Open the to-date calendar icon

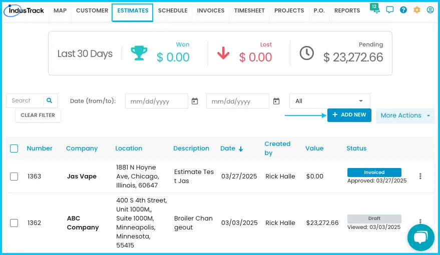[276, 101]
